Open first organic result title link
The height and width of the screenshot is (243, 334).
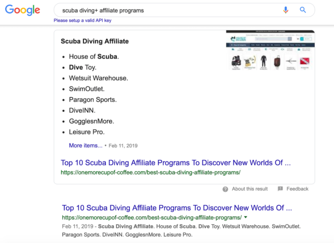pyautogui.click(x=177, y=208)
